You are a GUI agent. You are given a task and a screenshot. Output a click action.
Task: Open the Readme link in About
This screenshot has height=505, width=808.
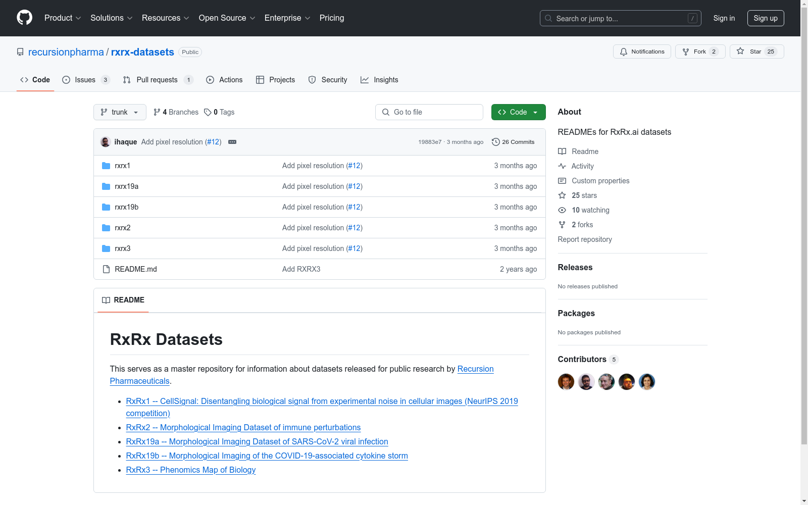pyautogui.click(x=578, y=151)
